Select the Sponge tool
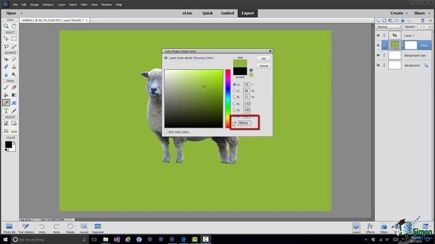Image resolution: width=435 pixels, height=244 pixels. tap(14, 75)
